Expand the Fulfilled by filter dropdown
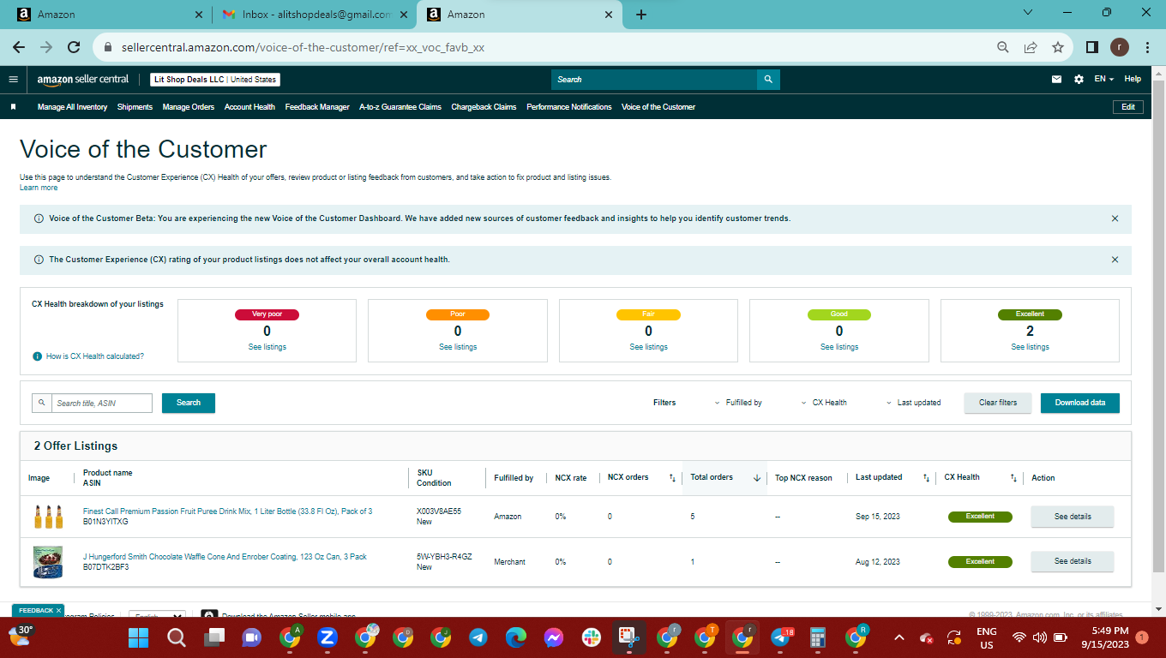The image size is (1166, 658). 738,403
